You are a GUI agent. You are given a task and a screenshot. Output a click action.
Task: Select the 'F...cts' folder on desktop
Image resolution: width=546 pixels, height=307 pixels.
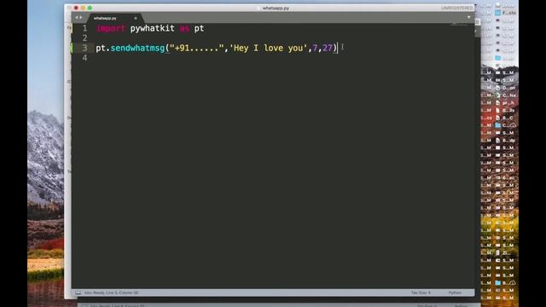[x=506, y=13]
